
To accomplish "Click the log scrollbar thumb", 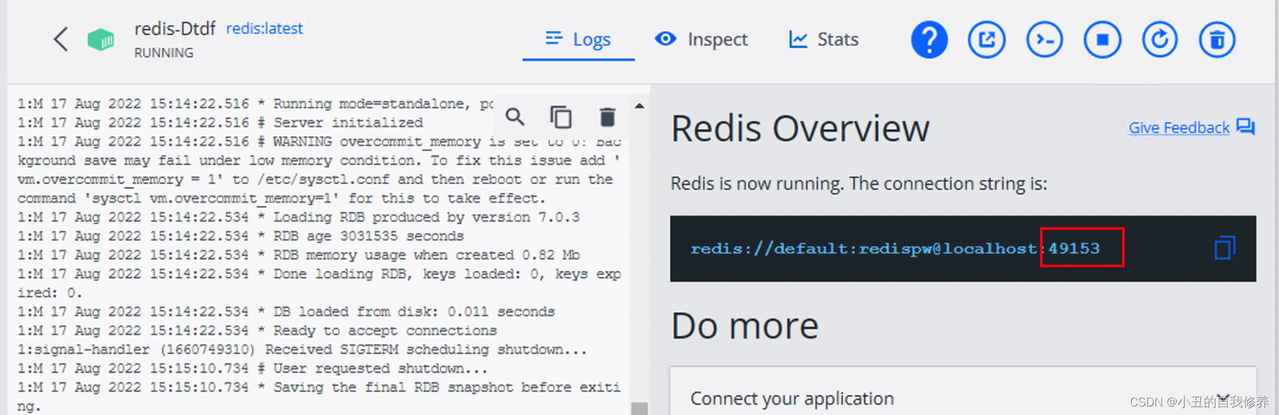I will [x=639, y=408].
